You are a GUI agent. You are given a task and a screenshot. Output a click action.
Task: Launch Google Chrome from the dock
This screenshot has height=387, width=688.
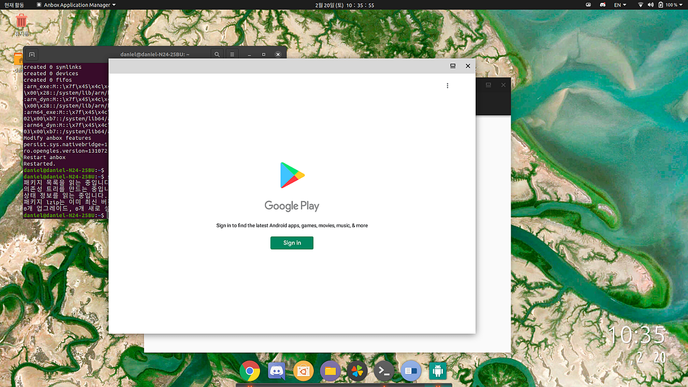click(x=250, y=371)
